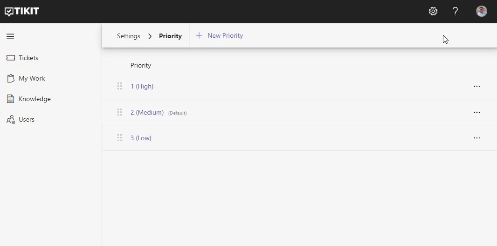This screenshot has height=246, width=497.
Task: Click the Knowledge document icon
Action: click(10, 99)
